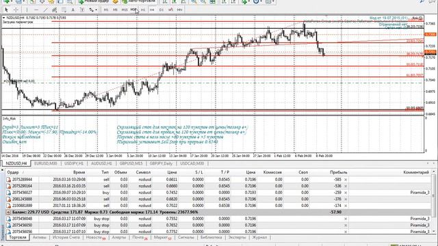Screen dimensions: 438x246
Task: Click the strategy tester magnifier icon
Action: [70, 1]
